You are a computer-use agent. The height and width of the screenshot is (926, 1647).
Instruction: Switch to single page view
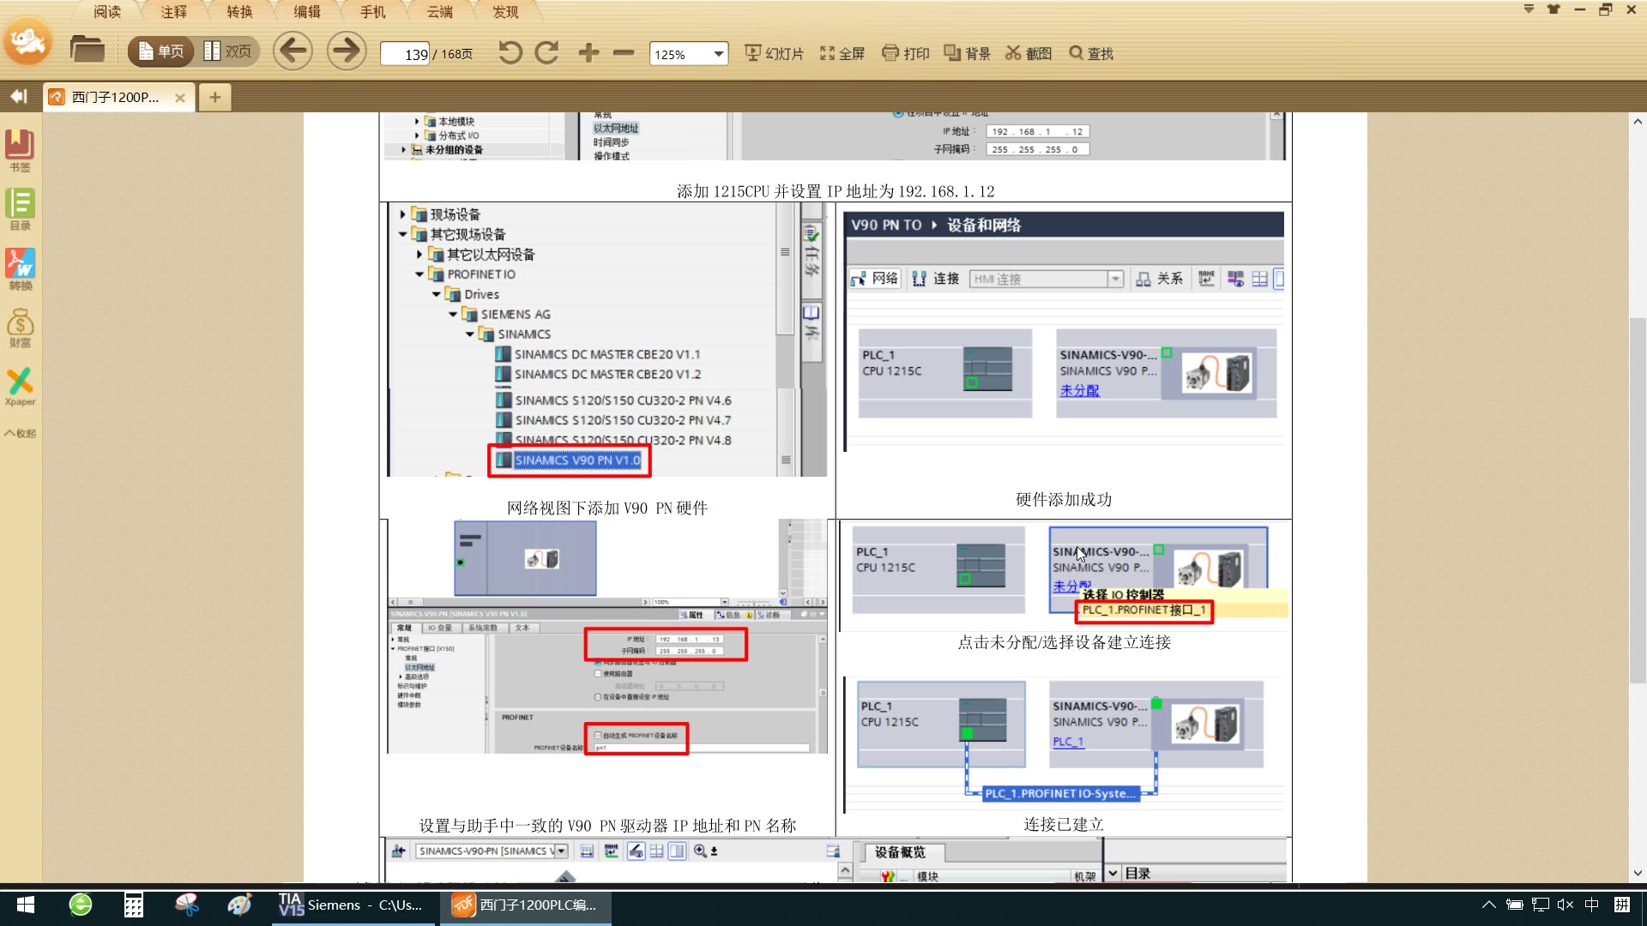click(160, 52)
